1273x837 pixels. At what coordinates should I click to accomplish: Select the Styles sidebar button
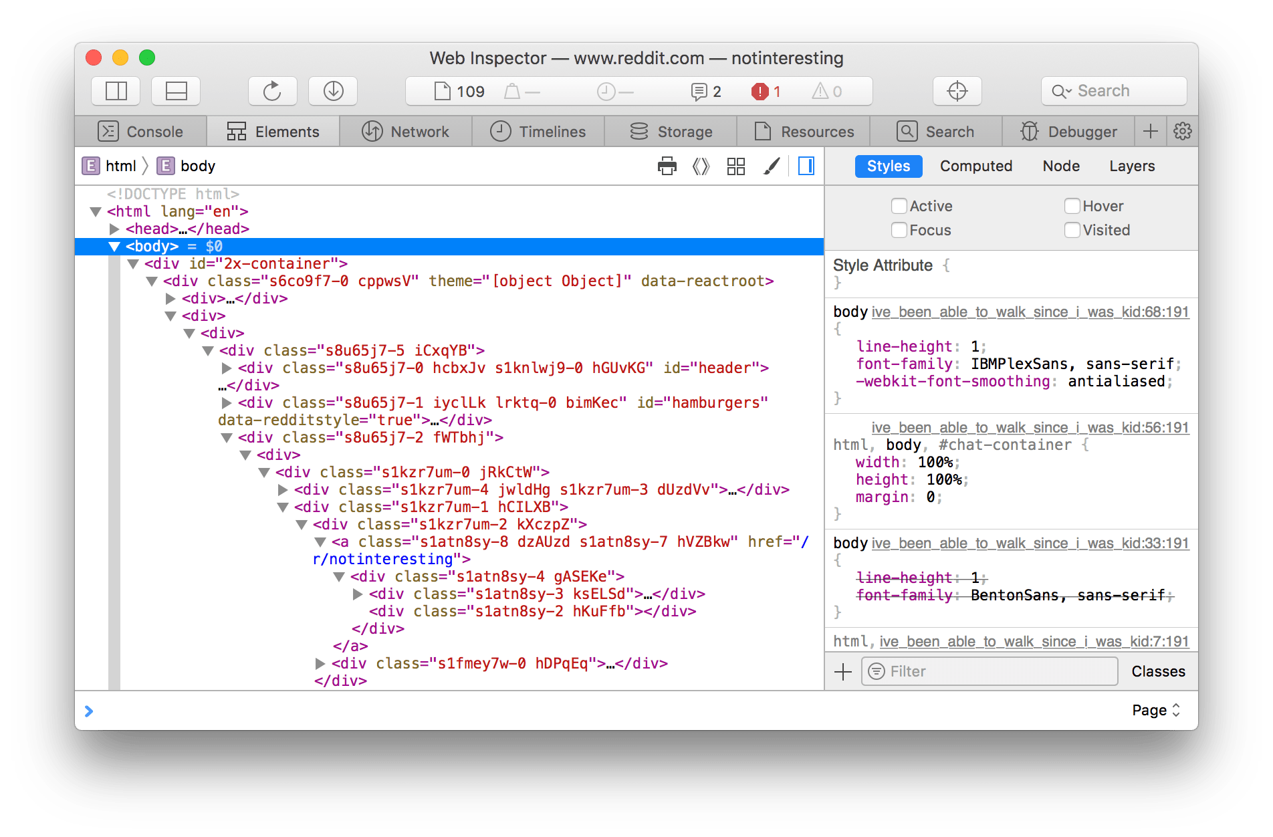point(889,166)
